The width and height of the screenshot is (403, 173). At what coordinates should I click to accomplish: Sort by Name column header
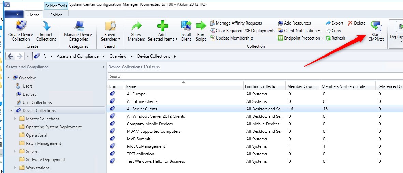pyautogui.click(x=184, y=86)
